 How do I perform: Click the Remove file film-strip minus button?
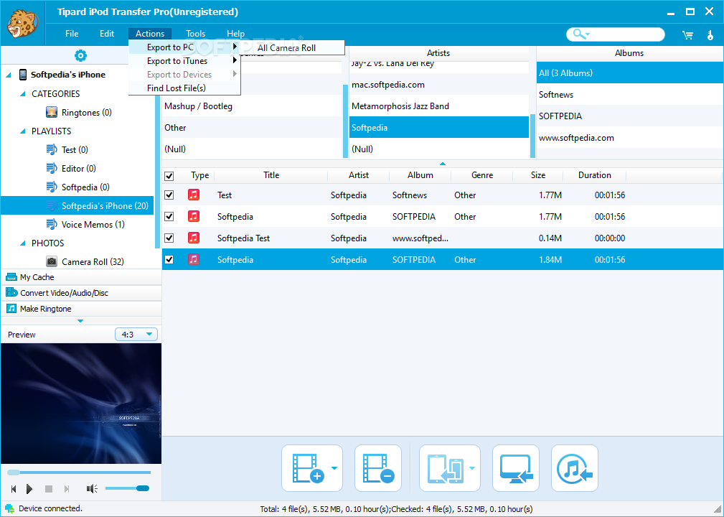click(378, 468)
